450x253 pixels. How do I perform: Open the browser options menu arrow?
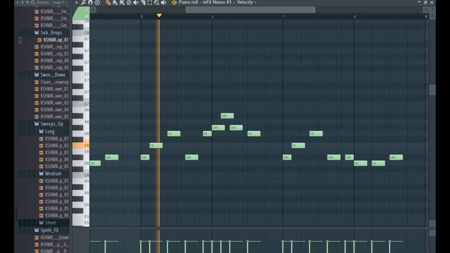(18, 2)
